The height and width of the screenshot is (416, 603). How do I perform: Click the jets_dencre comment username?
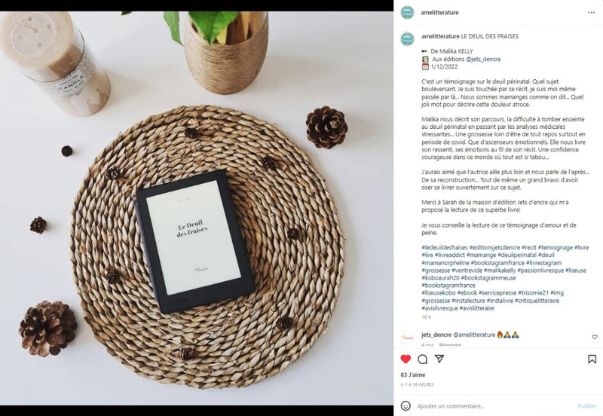[436, 335]
